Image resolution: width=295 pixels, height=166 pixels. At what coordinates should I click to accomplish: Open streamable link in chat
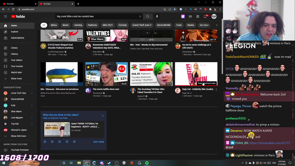pyautogui.click(x=270, y=143)
